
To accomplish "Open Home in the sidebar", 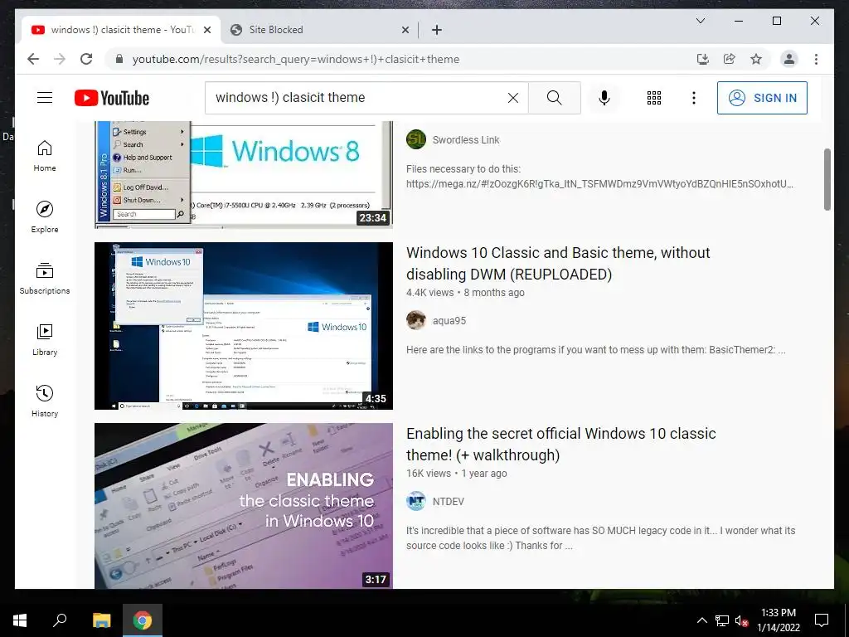I will (x=45, y=156).
